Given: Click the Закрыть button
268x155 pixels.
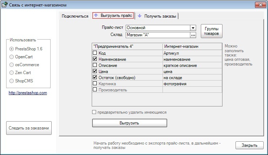Looking at the screenshot, I should pos(249,145).
